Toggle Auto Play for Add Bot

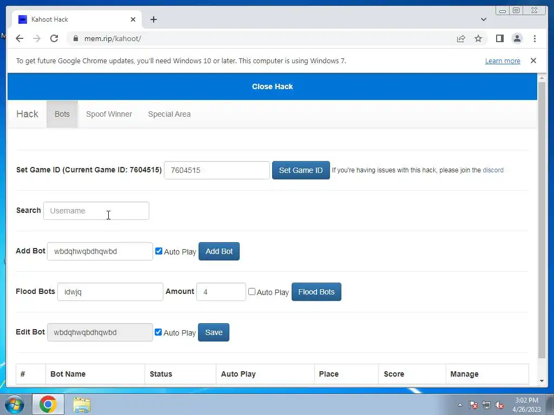[159, 251]
